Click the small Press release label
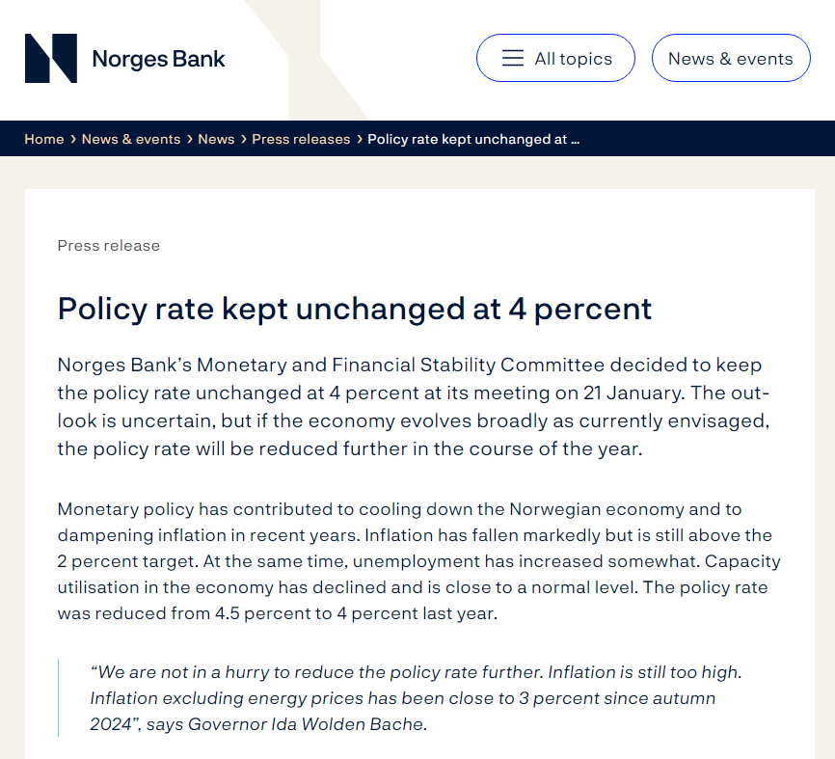 coord(109,245)
